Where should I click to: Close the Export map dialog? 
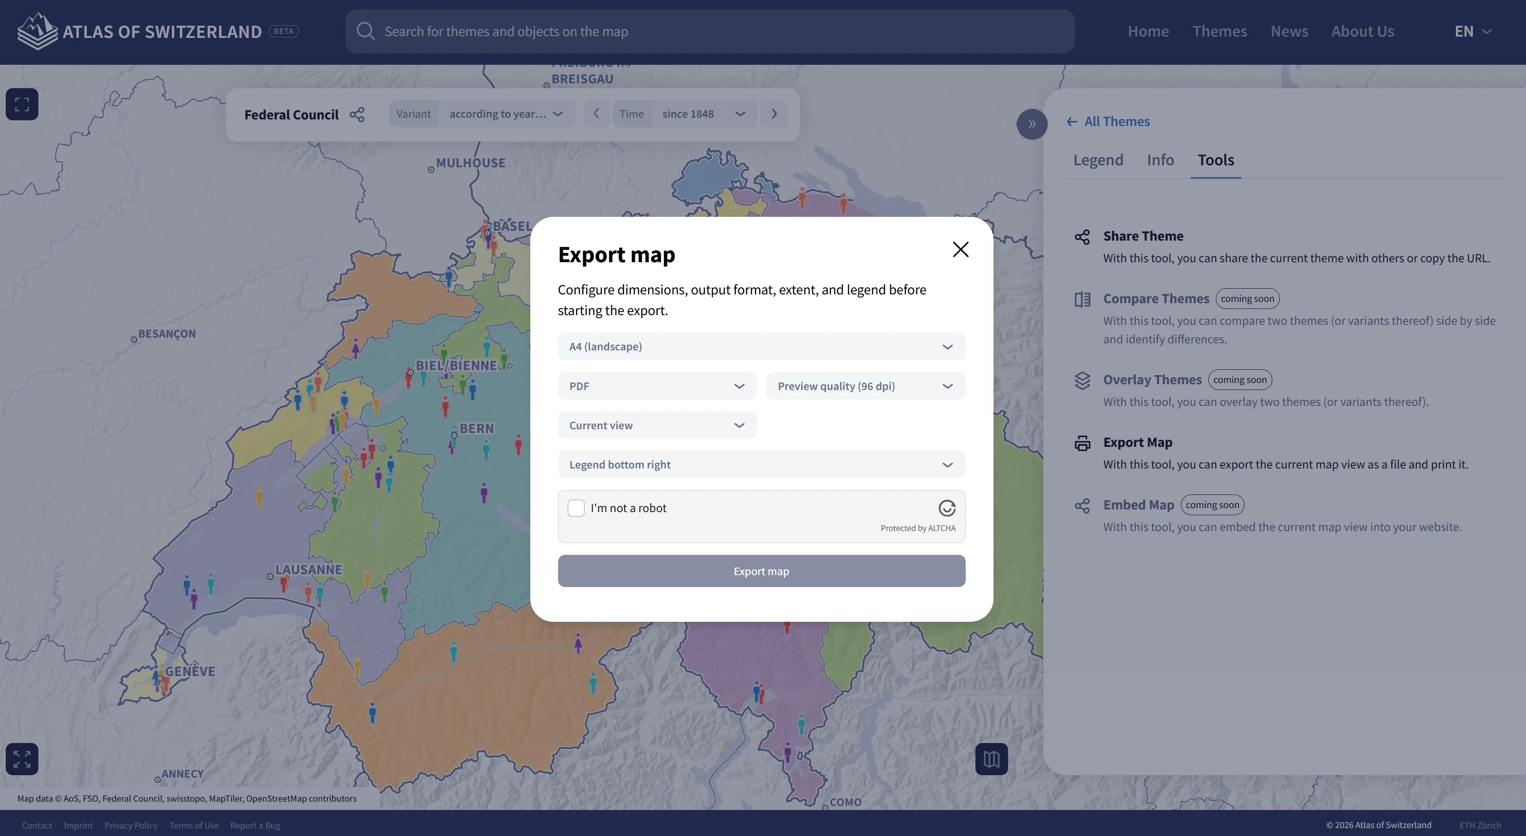tap(960, 250)
